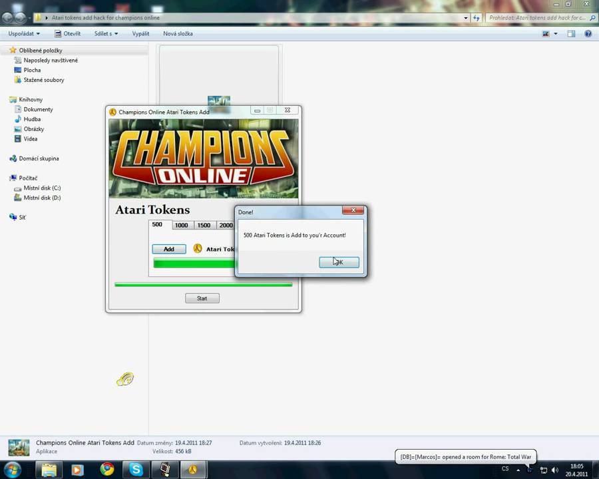Minimize the Champions Online Atari Tokens window

(257, 110)
